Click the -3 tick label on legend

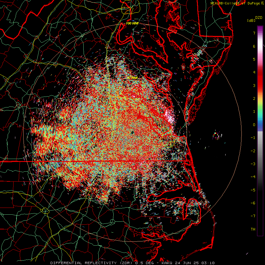(x=253, y=164)
